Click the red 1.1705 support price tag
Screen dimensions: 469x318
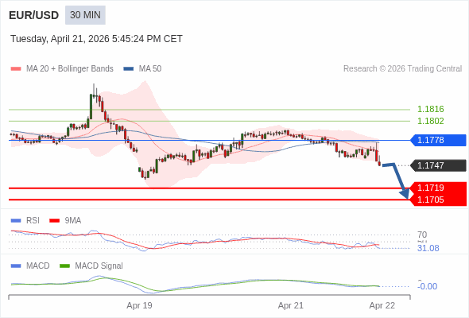pyautogui.click(x=438, y=200)
